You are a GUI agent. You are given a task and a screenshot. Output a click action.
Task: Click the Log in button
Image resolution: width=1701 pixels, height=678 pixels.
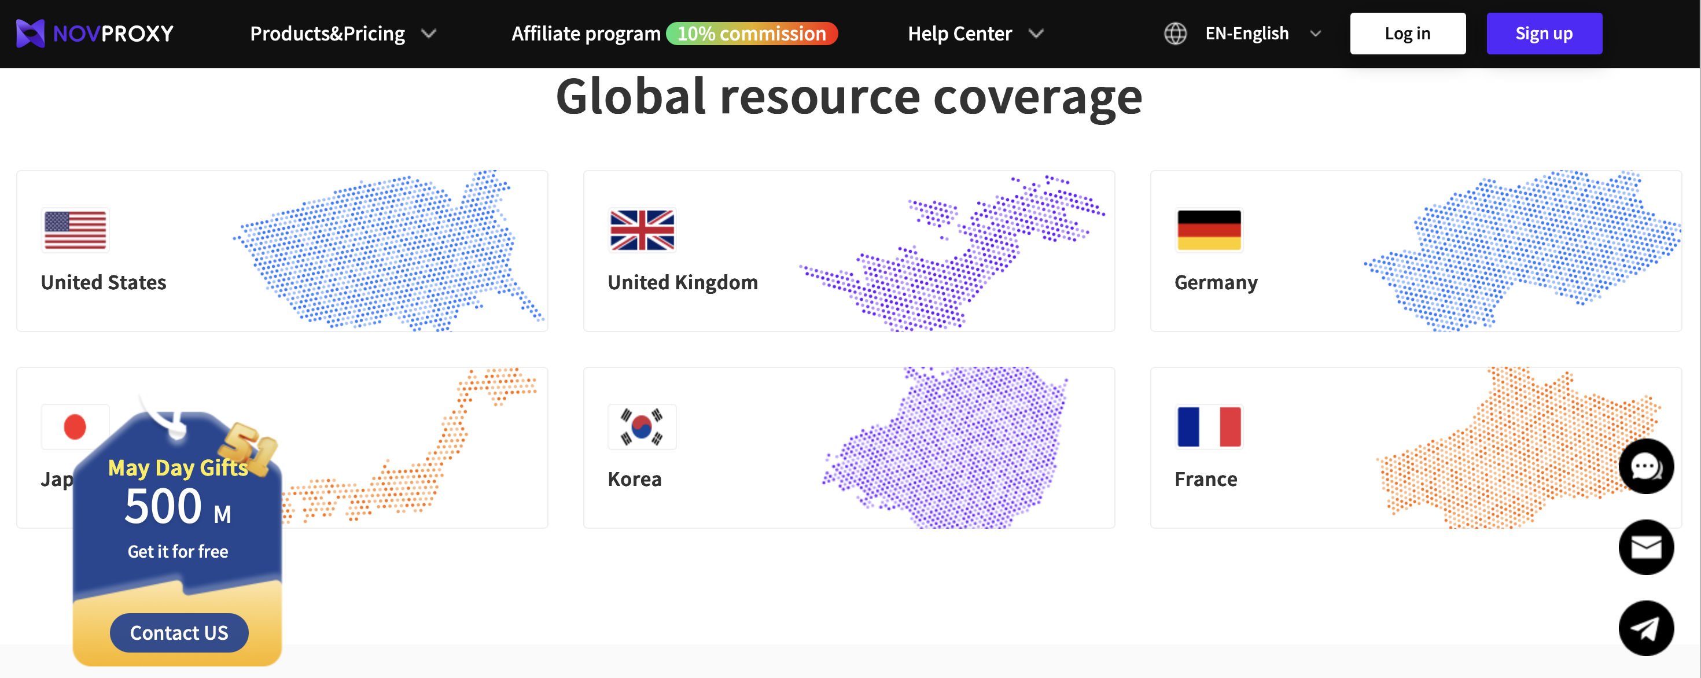pyautogui.click(x=1407, y=34)
